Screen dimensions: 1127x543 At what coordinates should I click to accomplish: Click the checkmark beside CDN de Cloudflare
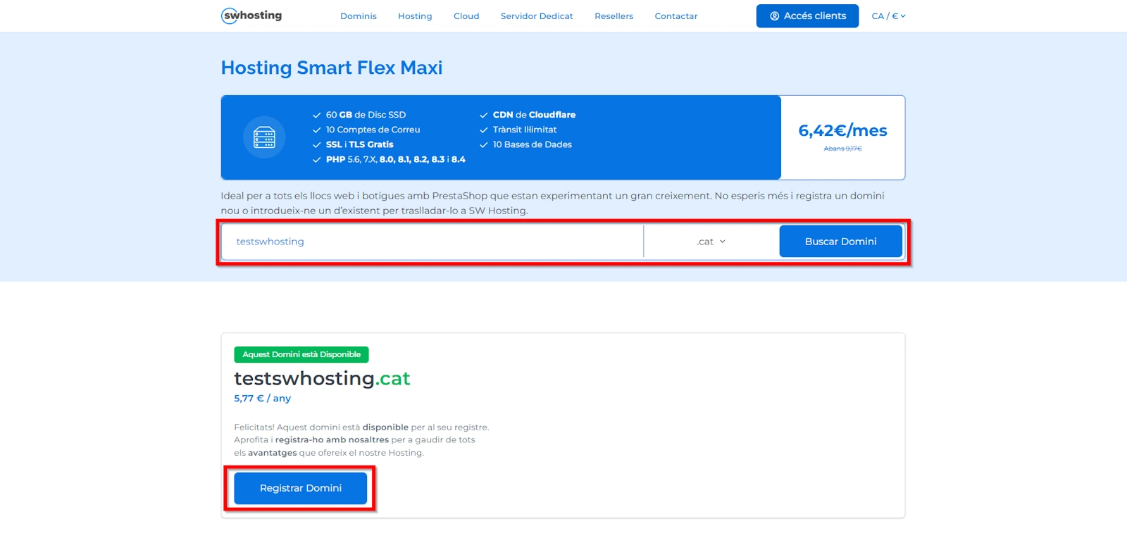[x=484, y=115]
